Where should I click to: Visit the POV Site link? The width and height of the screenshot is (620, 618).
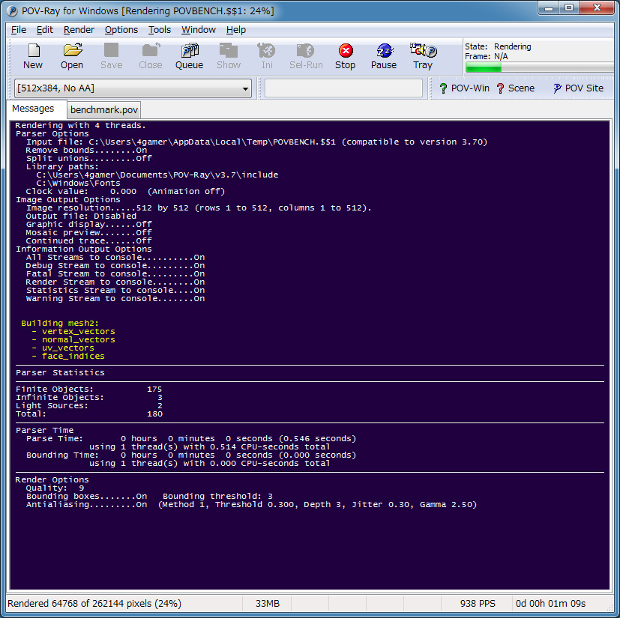click(x=578, y=88)
